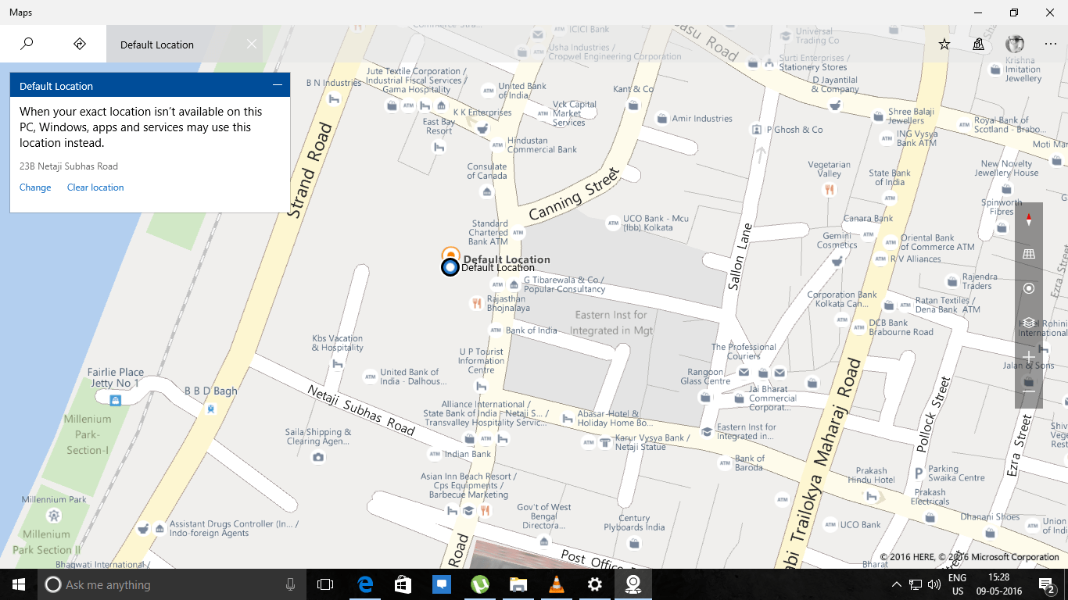Click the Rajasthan Bhojnalaya restaurant icon
Screen dimensions: 1068x600
(x=476, y=303)
